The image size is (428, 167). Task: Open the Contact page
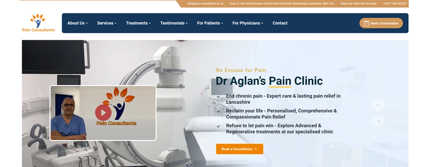coord(280,23)
